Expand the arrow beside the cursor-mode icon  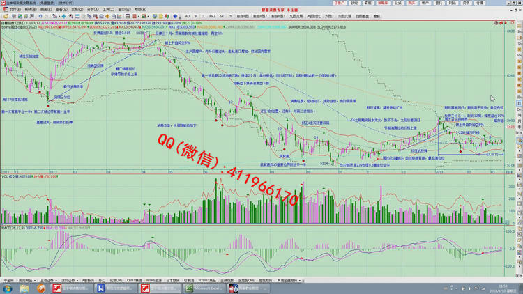pos(59,16)
